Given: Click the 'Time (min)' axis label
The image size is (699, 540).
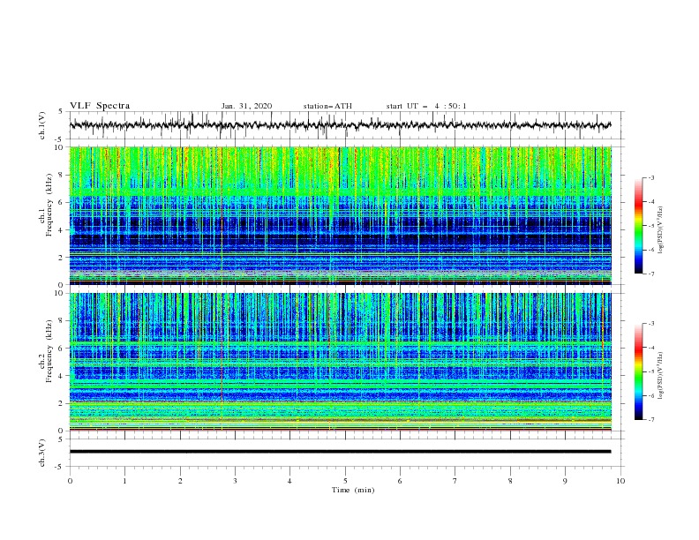Looking at the screenshot, I should 353,490.
